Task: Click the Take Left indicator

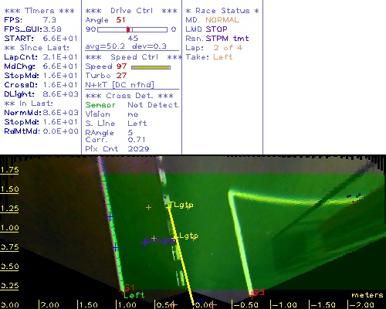Action: 209,57
